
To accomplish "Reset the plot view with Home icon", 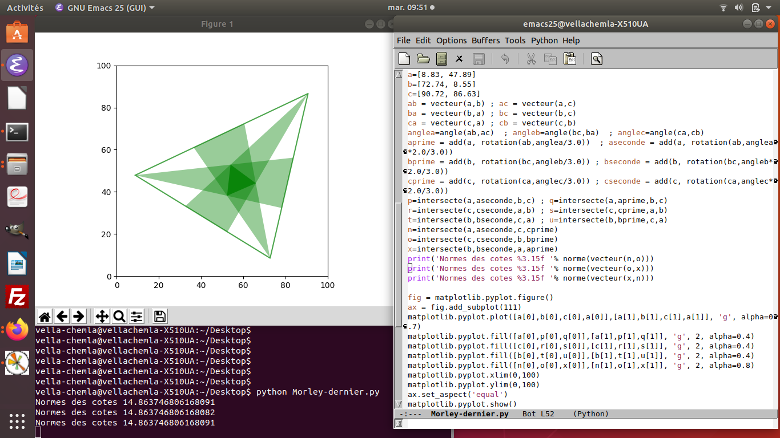I will tap(45, 317).
